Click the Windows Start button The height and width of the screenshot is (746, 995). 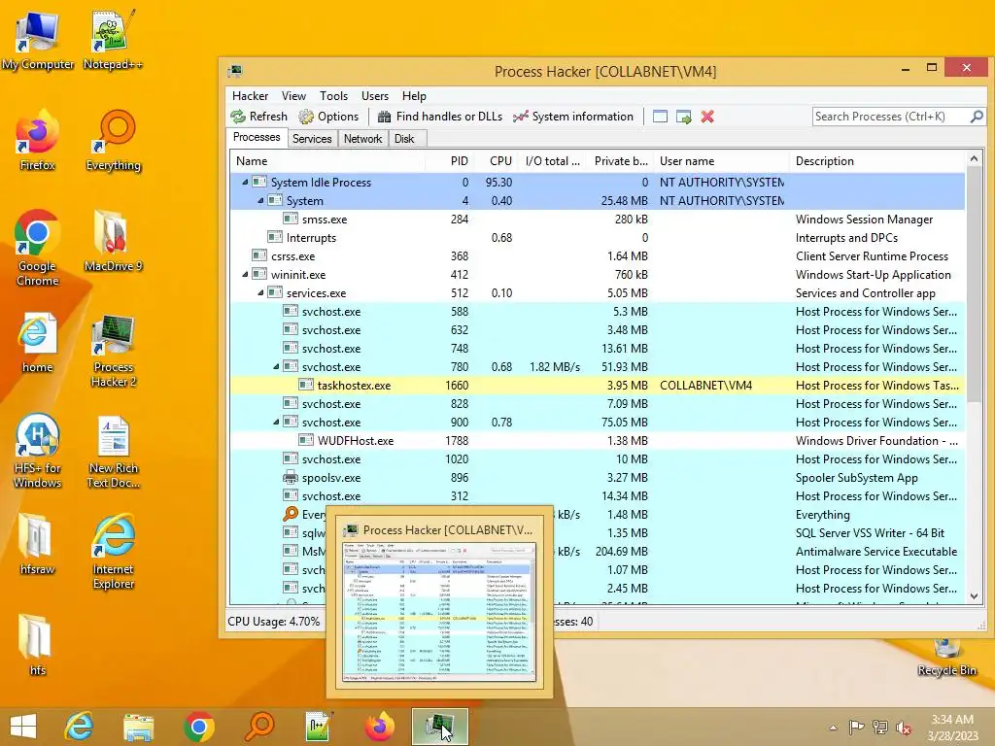23,727
